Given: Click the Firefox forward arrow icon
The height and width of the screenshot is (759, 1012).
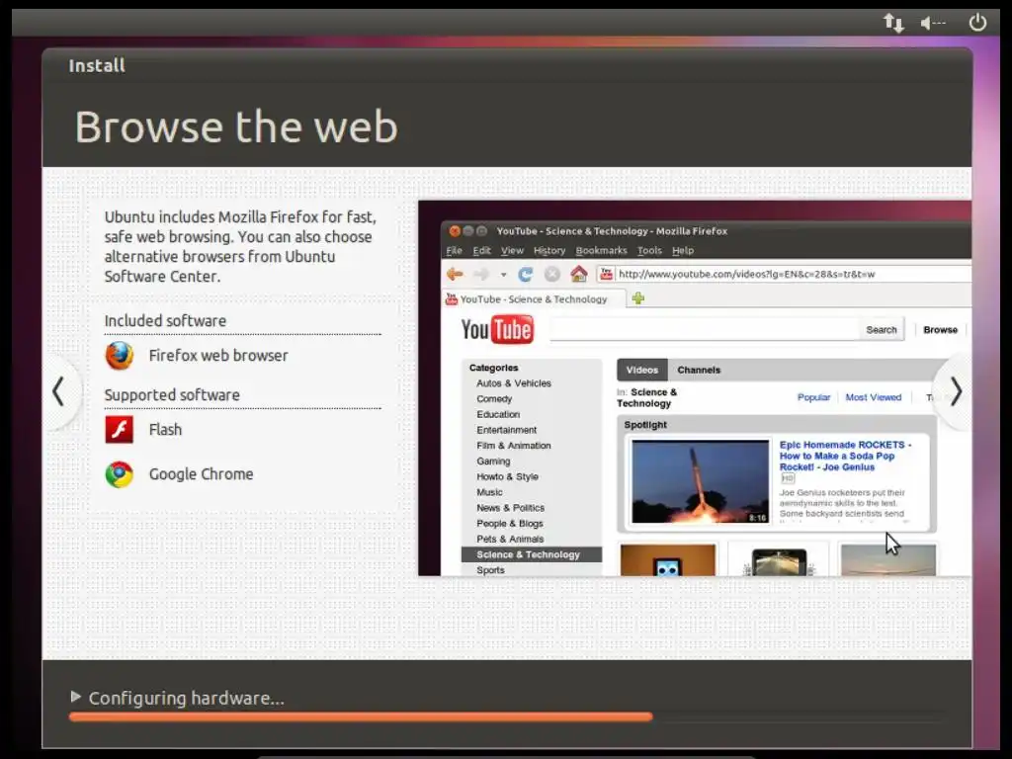Looking at the screenshot, I should pyautogui.click(x=481, y=275).
